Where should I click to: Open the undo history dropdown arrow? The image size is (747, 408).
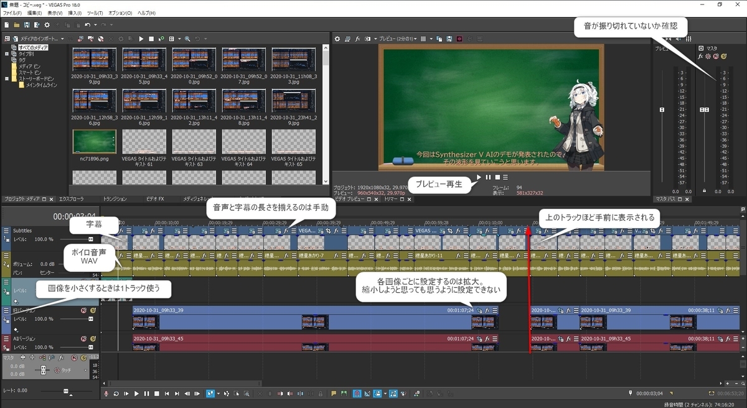pyautogui.click(x=95, y=25)
